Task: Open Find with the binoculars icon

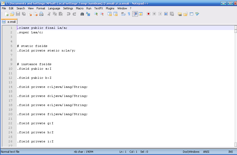Action: point(82,14)
